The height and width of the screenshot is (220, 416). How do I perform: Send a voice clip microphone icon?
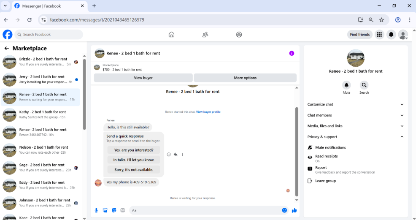point(96,210)
